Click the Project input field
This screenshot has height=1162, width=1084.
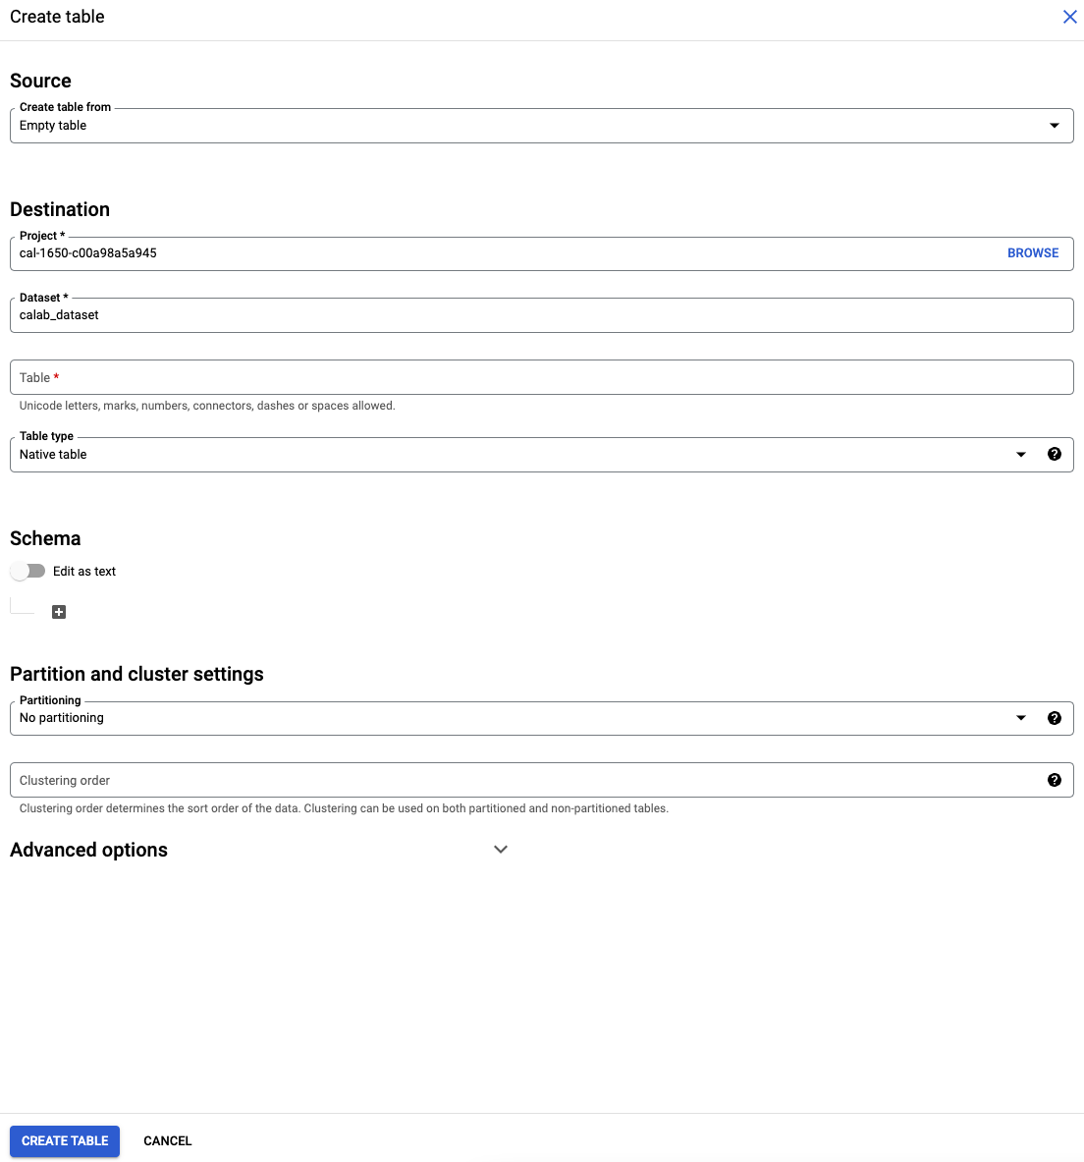coord(491,253)
